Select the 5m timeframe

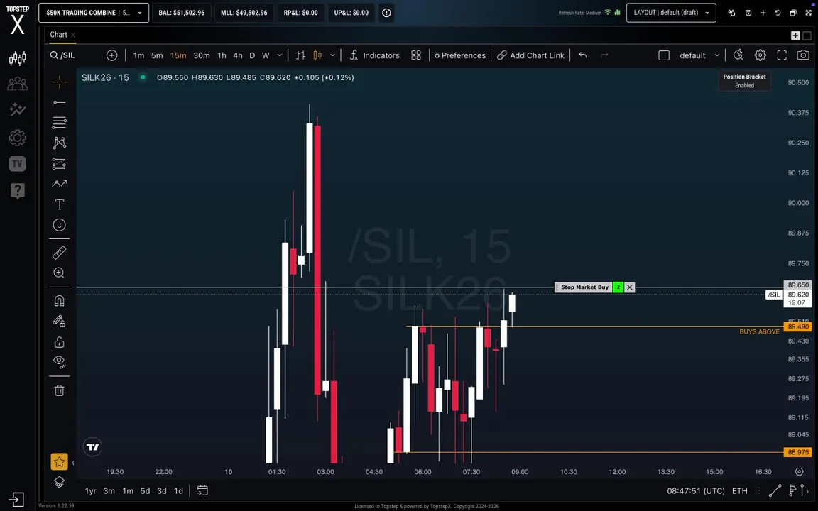pyautogui.click(x=157, y=55)
